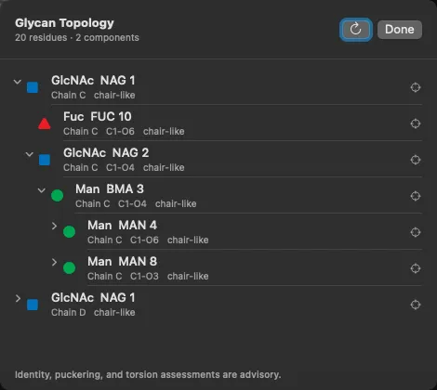437x390 pixels.
Task: Click blue square symbol of NAG 1 Chain D
Action: point(33,305)
